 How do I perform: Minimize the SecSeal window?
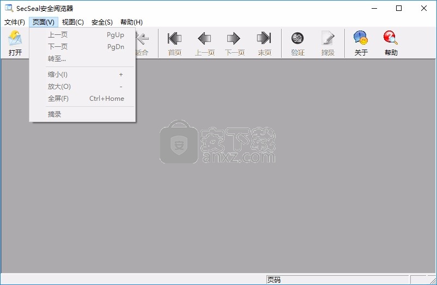pos(374,8)
